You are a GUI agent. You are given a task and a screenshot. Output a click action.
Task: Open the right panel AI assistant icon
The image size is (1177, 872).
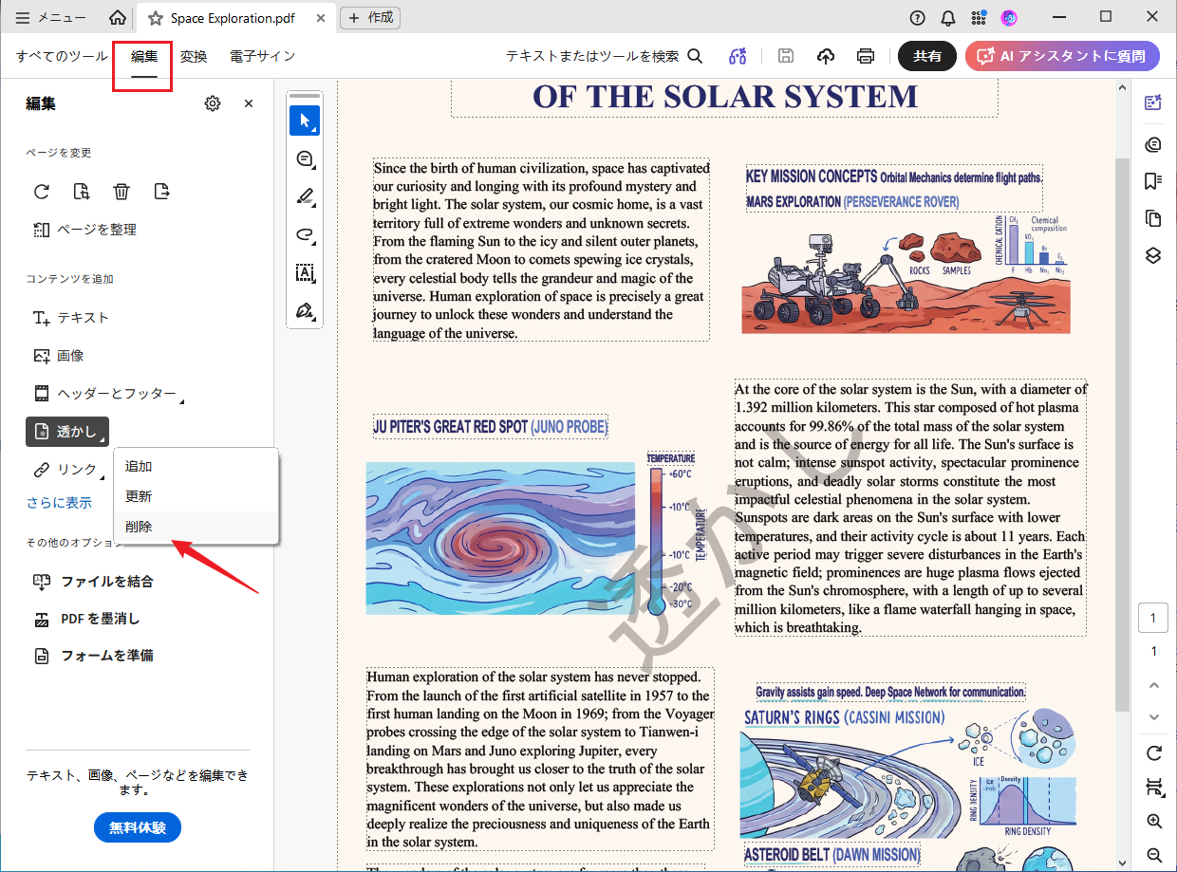[1153, 102]
